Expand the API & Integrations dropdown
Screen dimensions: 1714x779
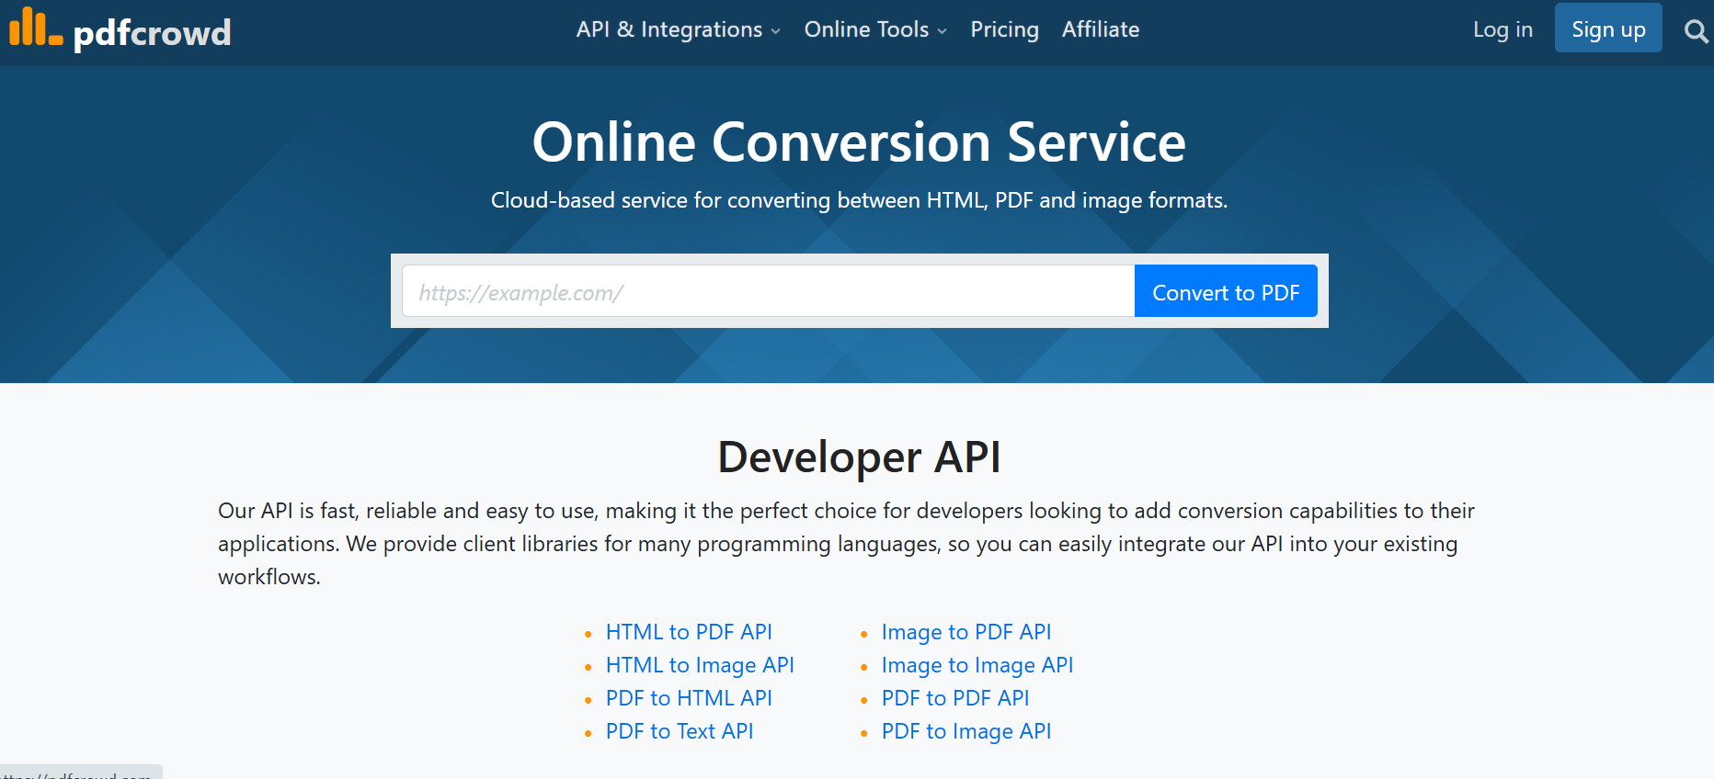[x=678, y=29]
